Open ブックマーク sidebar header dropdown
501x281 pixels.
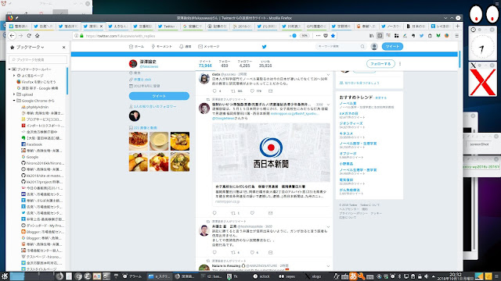pyautogui.click(x=30, y=47)
